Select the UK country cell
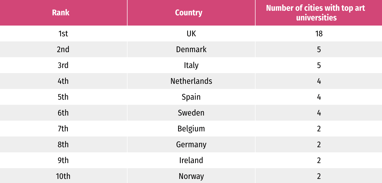382x183 pixels. click(191, 33)
